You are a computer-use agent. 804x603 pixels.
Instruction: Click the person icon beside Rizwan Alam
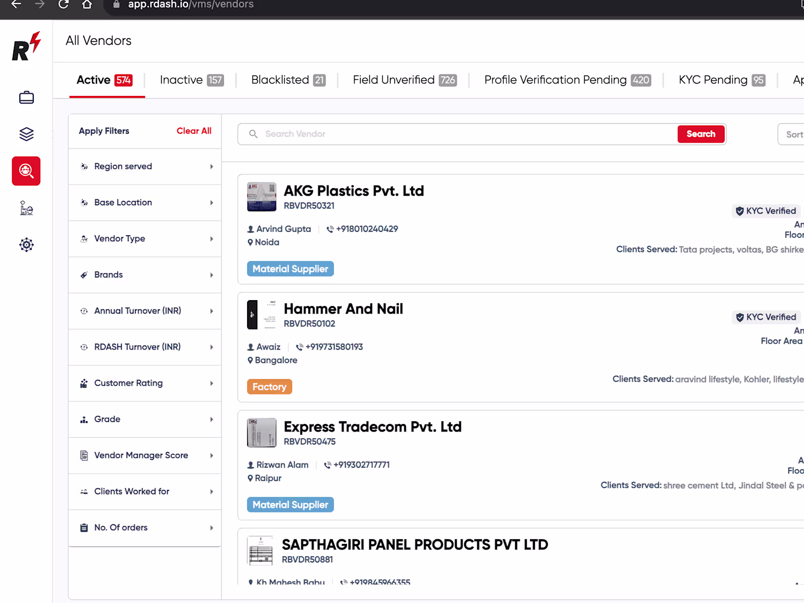(x=251, y=465)
